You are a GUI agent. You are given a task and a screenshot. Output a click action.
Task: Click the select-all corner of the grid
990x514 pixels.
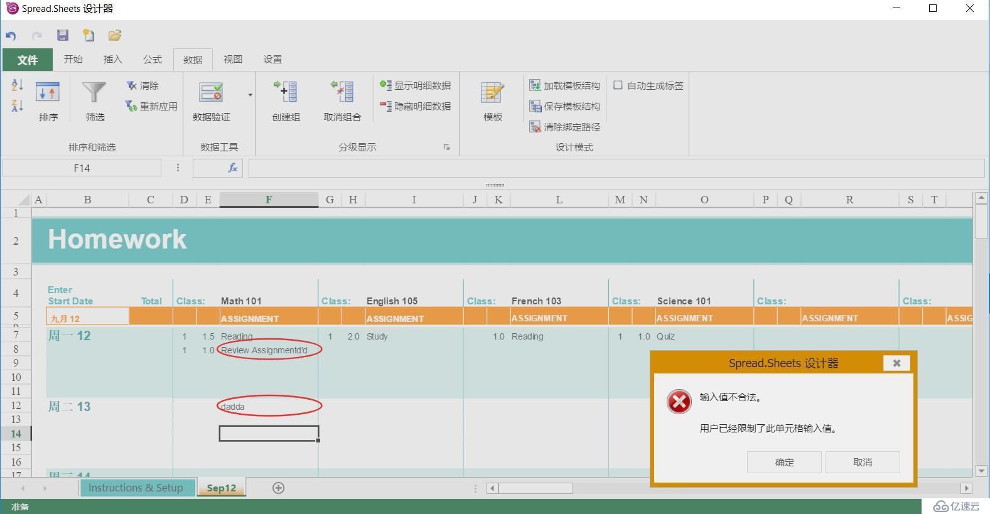[x=24, y=200]
